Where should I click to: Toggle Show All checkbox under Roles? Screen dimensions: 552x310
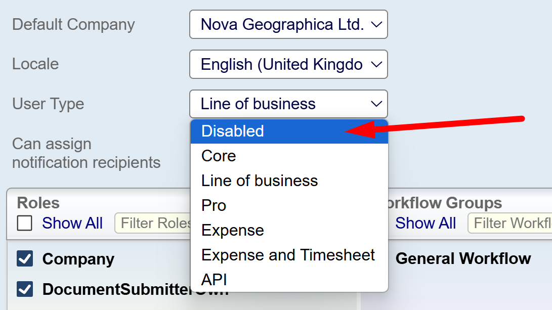pyautogui.click(x=25, y=223)
